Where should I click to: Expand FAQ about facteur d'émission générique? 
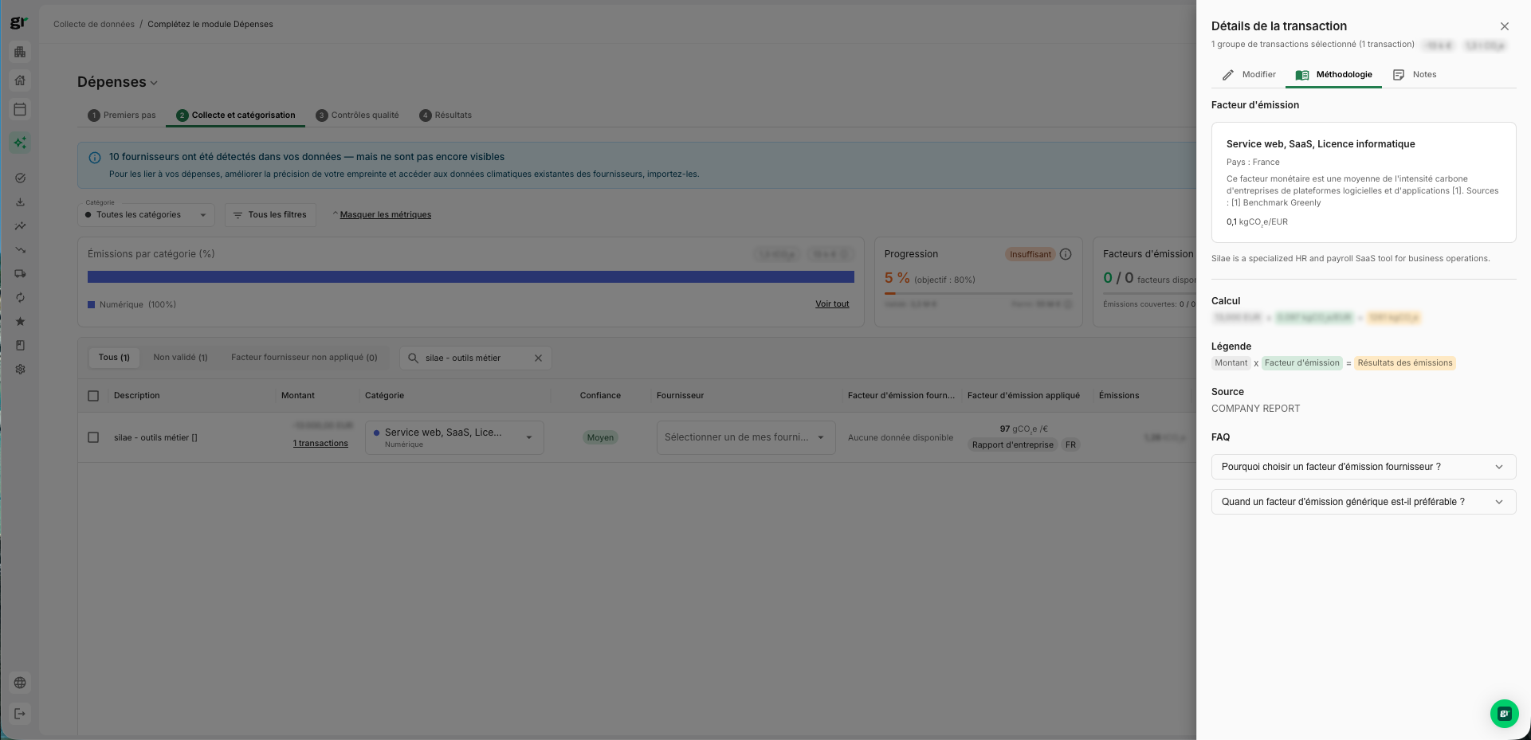click(x=1363, y=502)
